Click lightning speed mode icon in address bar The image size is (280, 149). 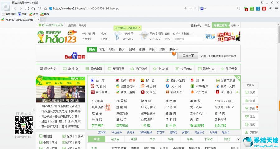click(x=185, y=8)
